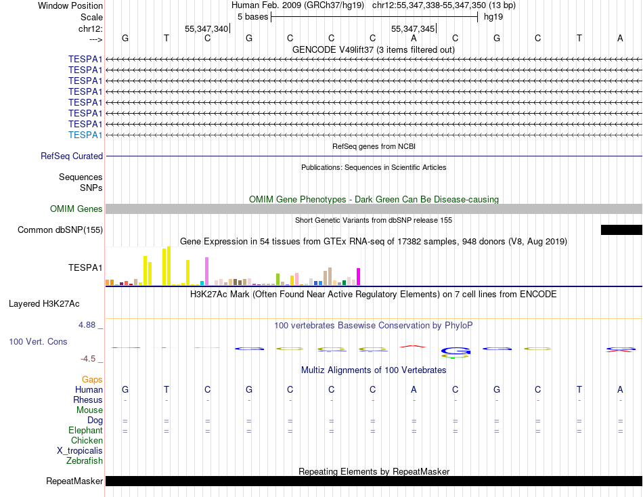The width and height of the screenshot is (643, 497).
Task: Open the GENCODE V49lift37 track title
Action: tap(373, 49)
